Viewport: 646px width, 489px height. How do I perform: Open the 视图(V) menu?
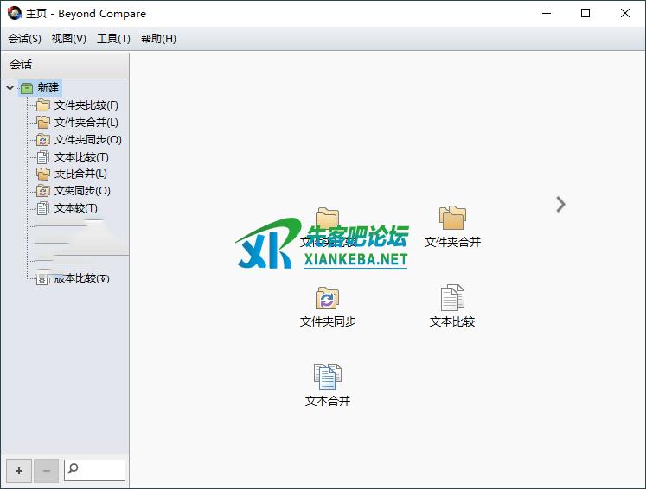coord(69,39)
